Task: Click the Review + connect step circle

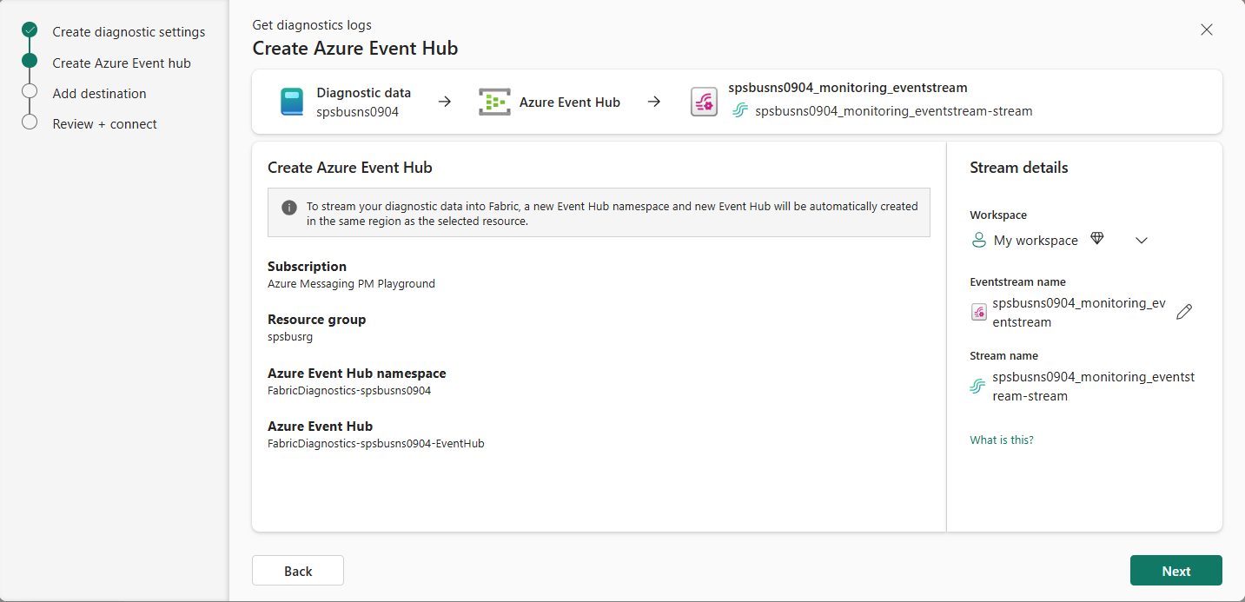Action: (30, 122)
